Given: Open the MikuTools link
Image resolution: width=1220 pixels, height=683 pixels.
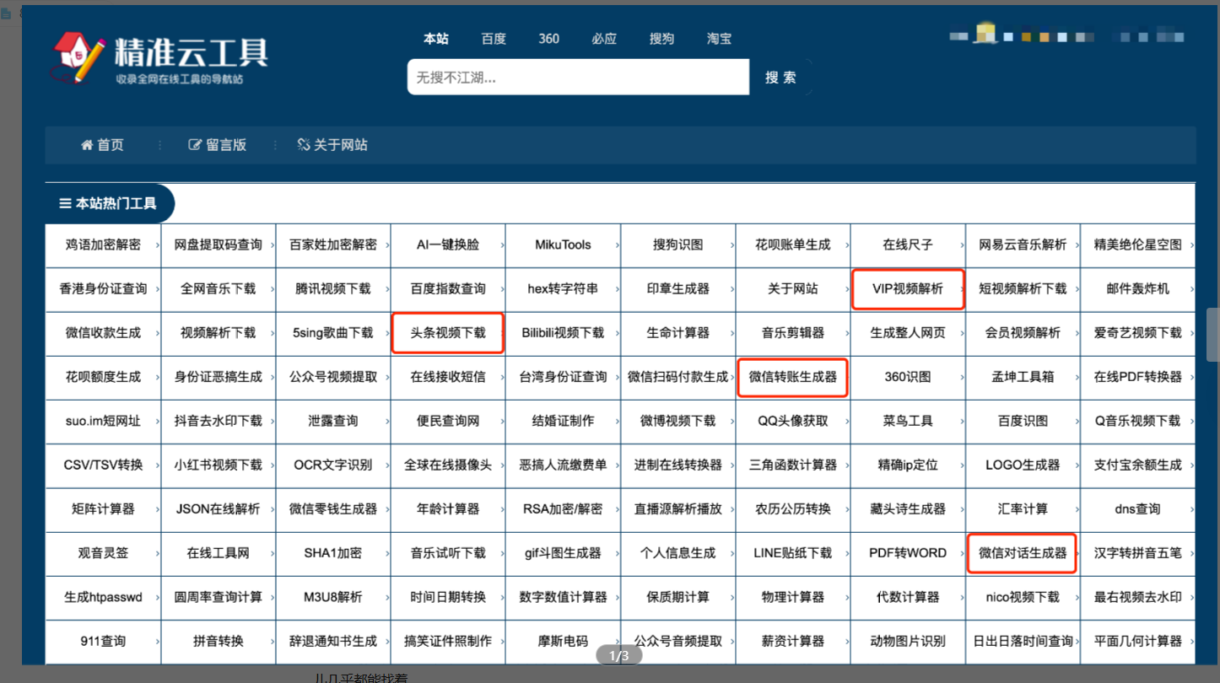Looking at the screenshot, I should pyautogui.click(x=563, y=245).
